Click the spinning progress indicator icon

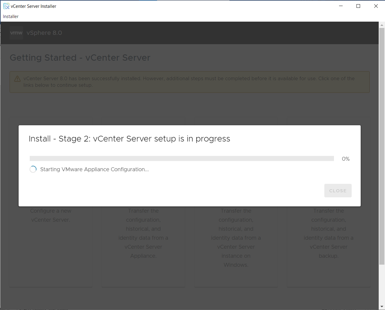click(33, 169)
